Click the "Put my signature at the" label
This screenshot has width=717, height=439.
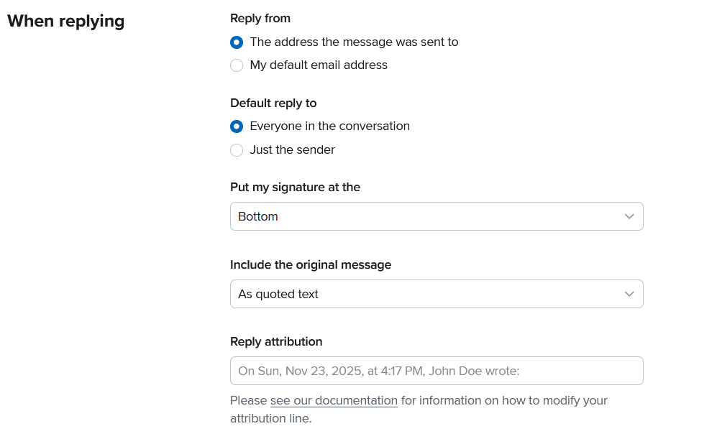[x=295, y=187]
